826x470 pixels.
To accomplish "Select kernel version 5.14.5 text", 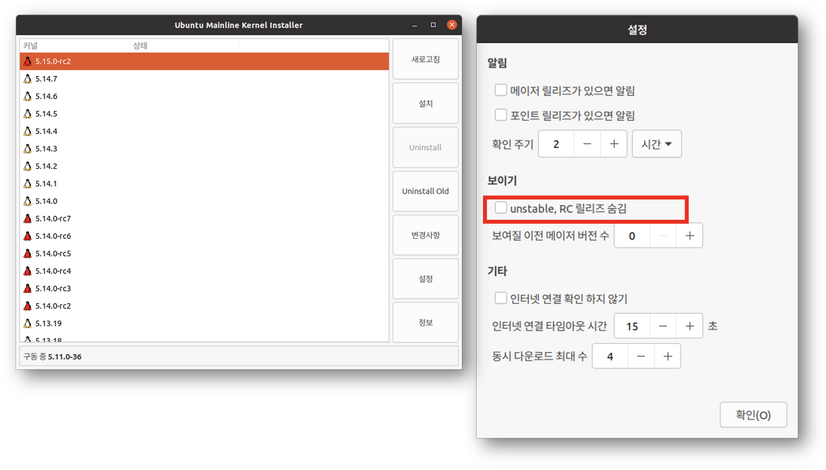I will [x=46, y=113].
